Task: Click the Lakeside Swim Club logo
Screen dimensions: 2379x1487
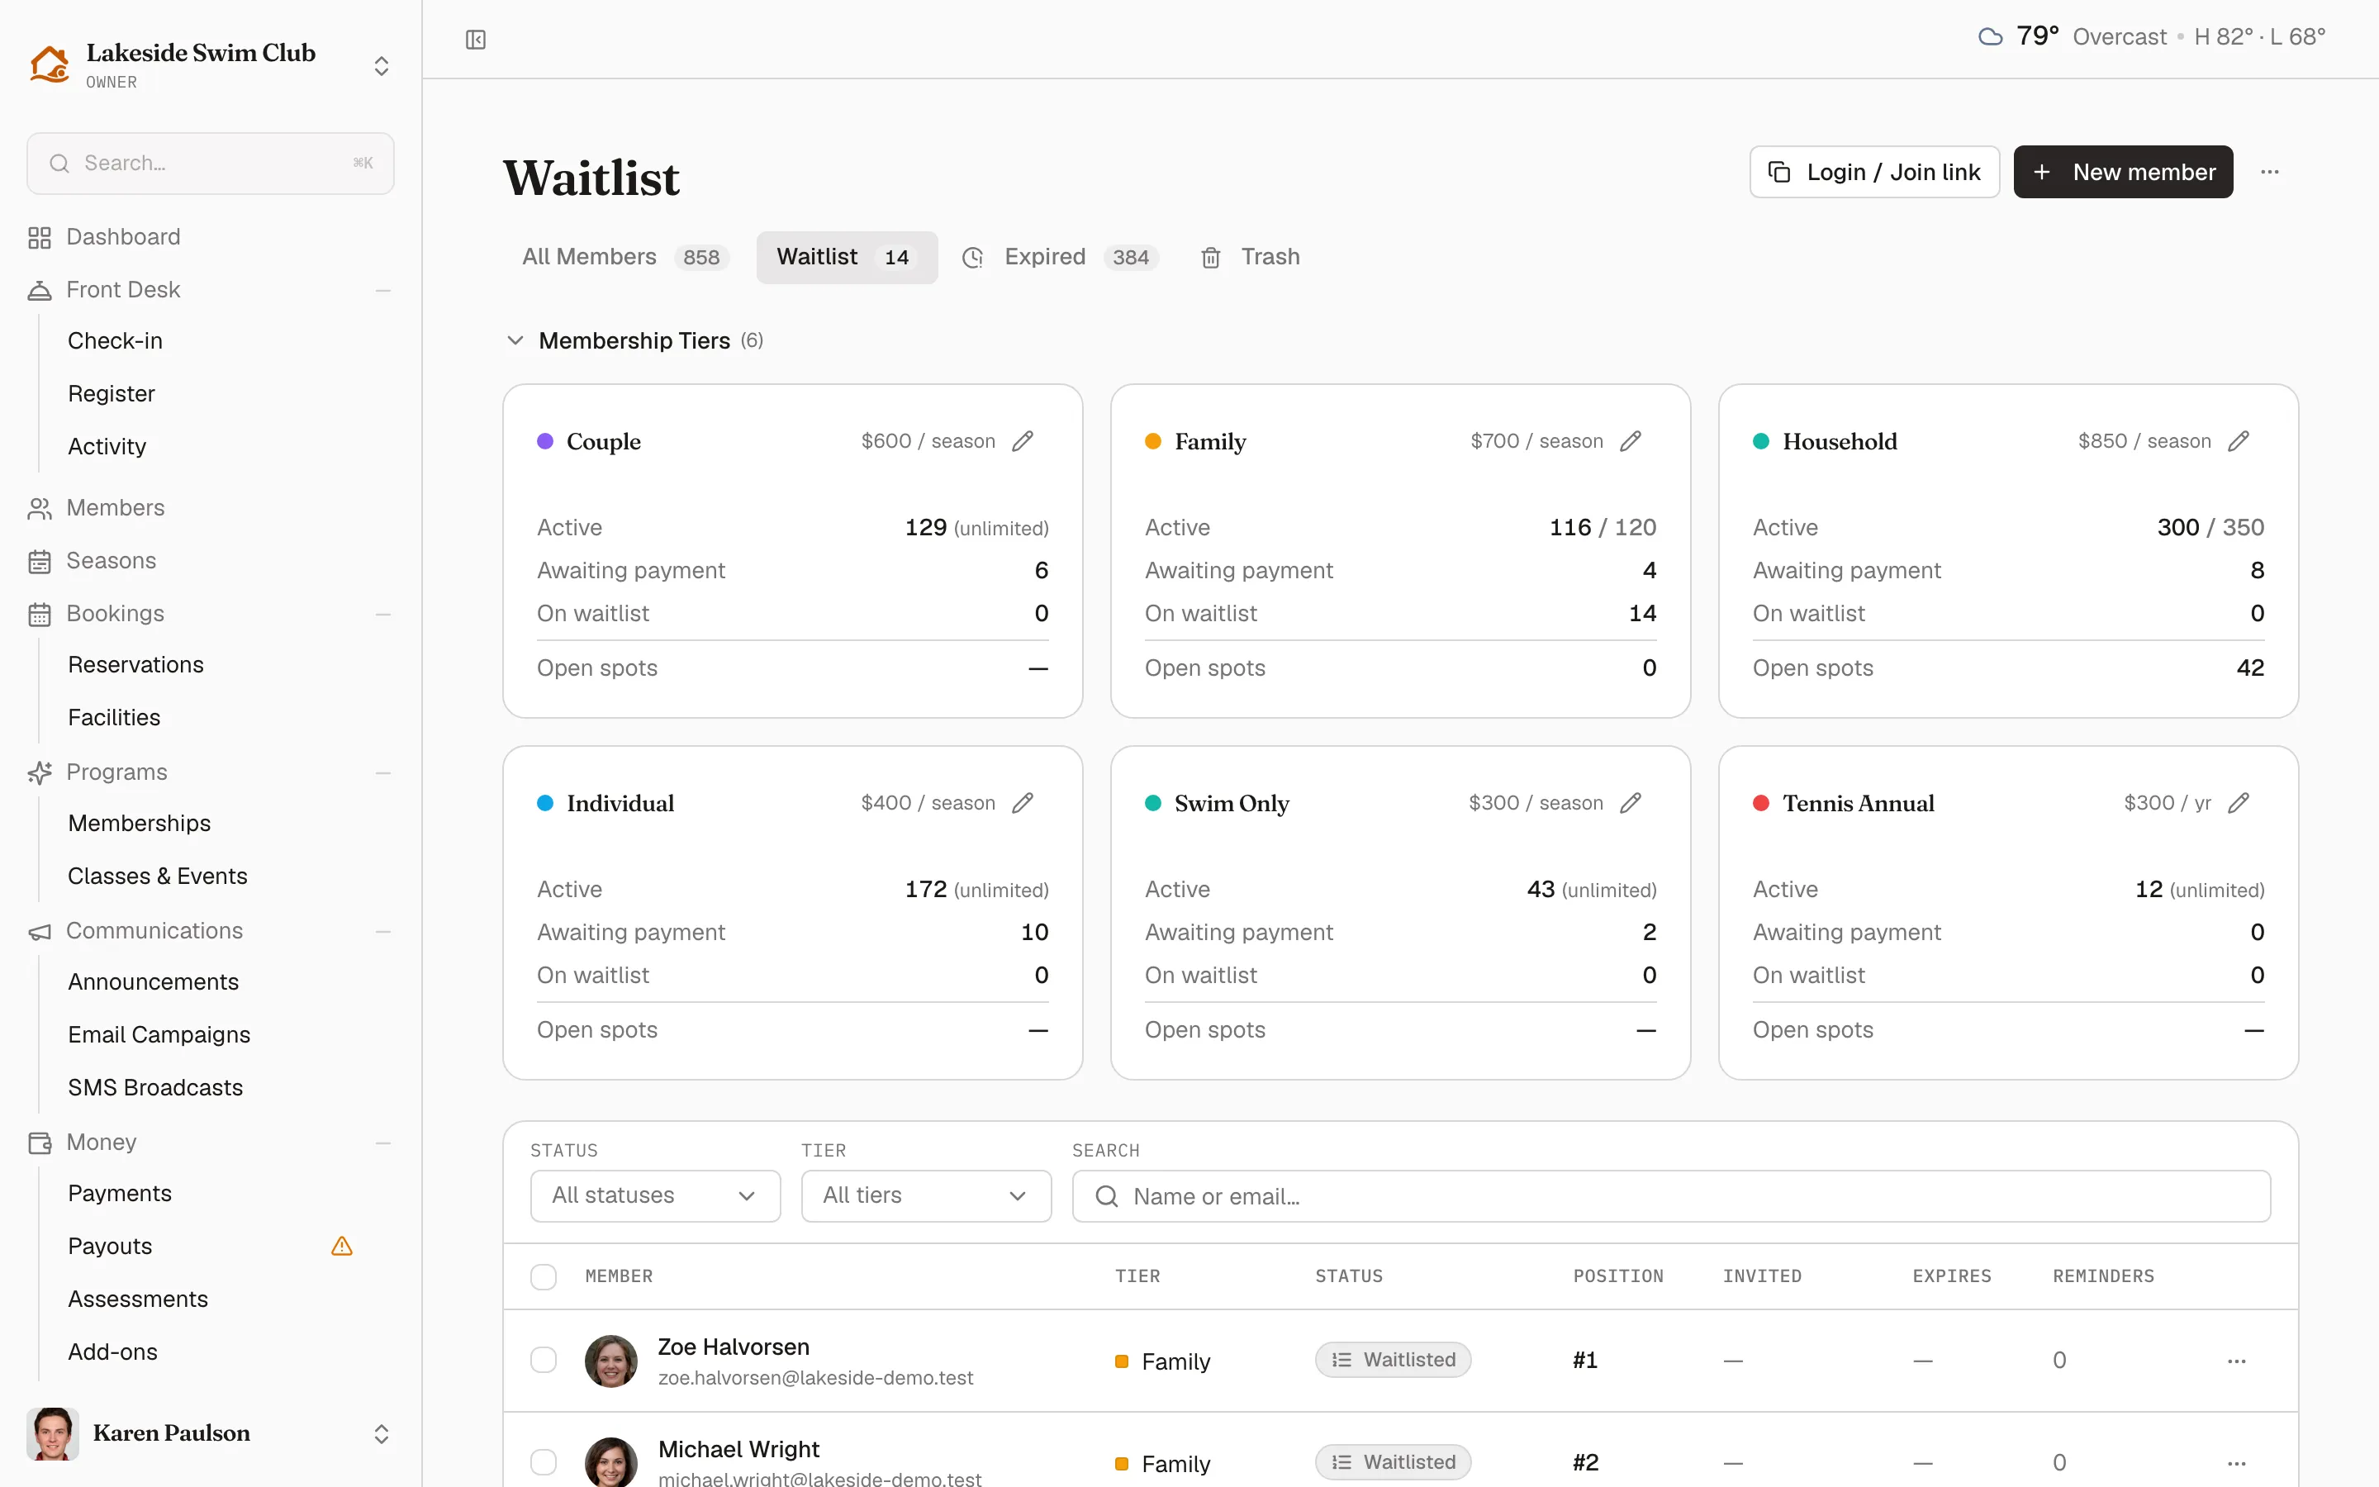Action: point(50,65)
